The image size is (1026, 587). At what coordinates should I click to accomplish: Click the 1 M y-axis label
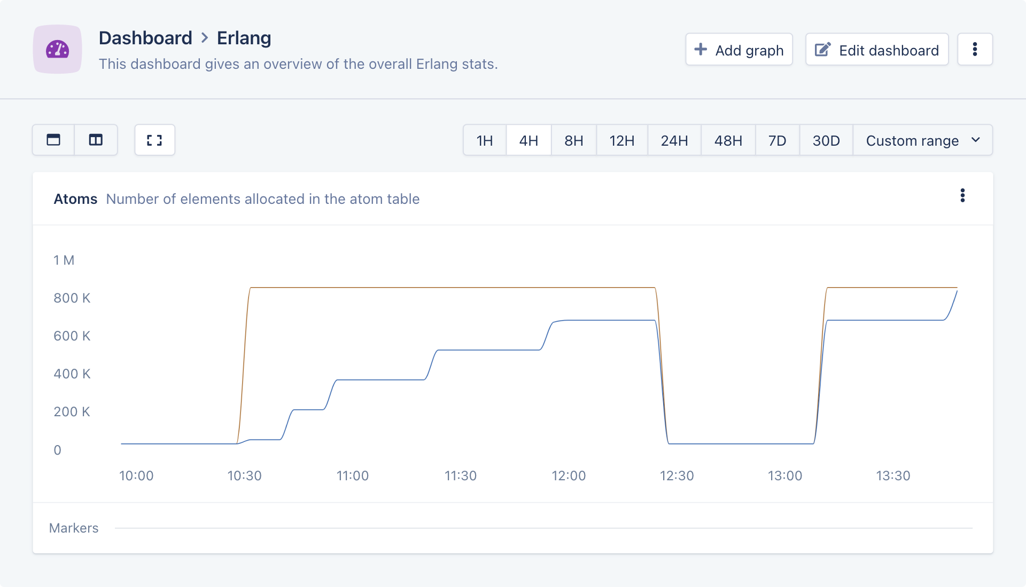tap(64, 260)
